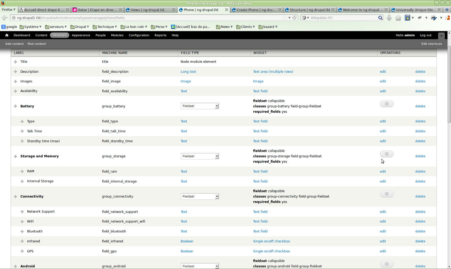Bookmark this page with the star icon
The image size is (451, 269).
point(285,18)
